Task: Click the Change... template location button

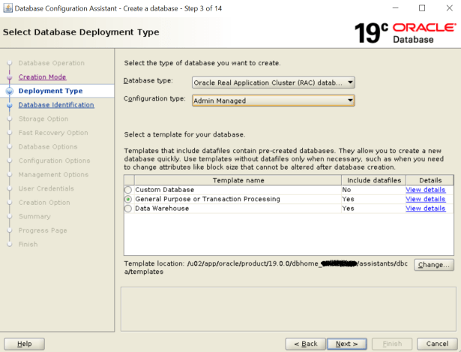Action: [434, 265]
